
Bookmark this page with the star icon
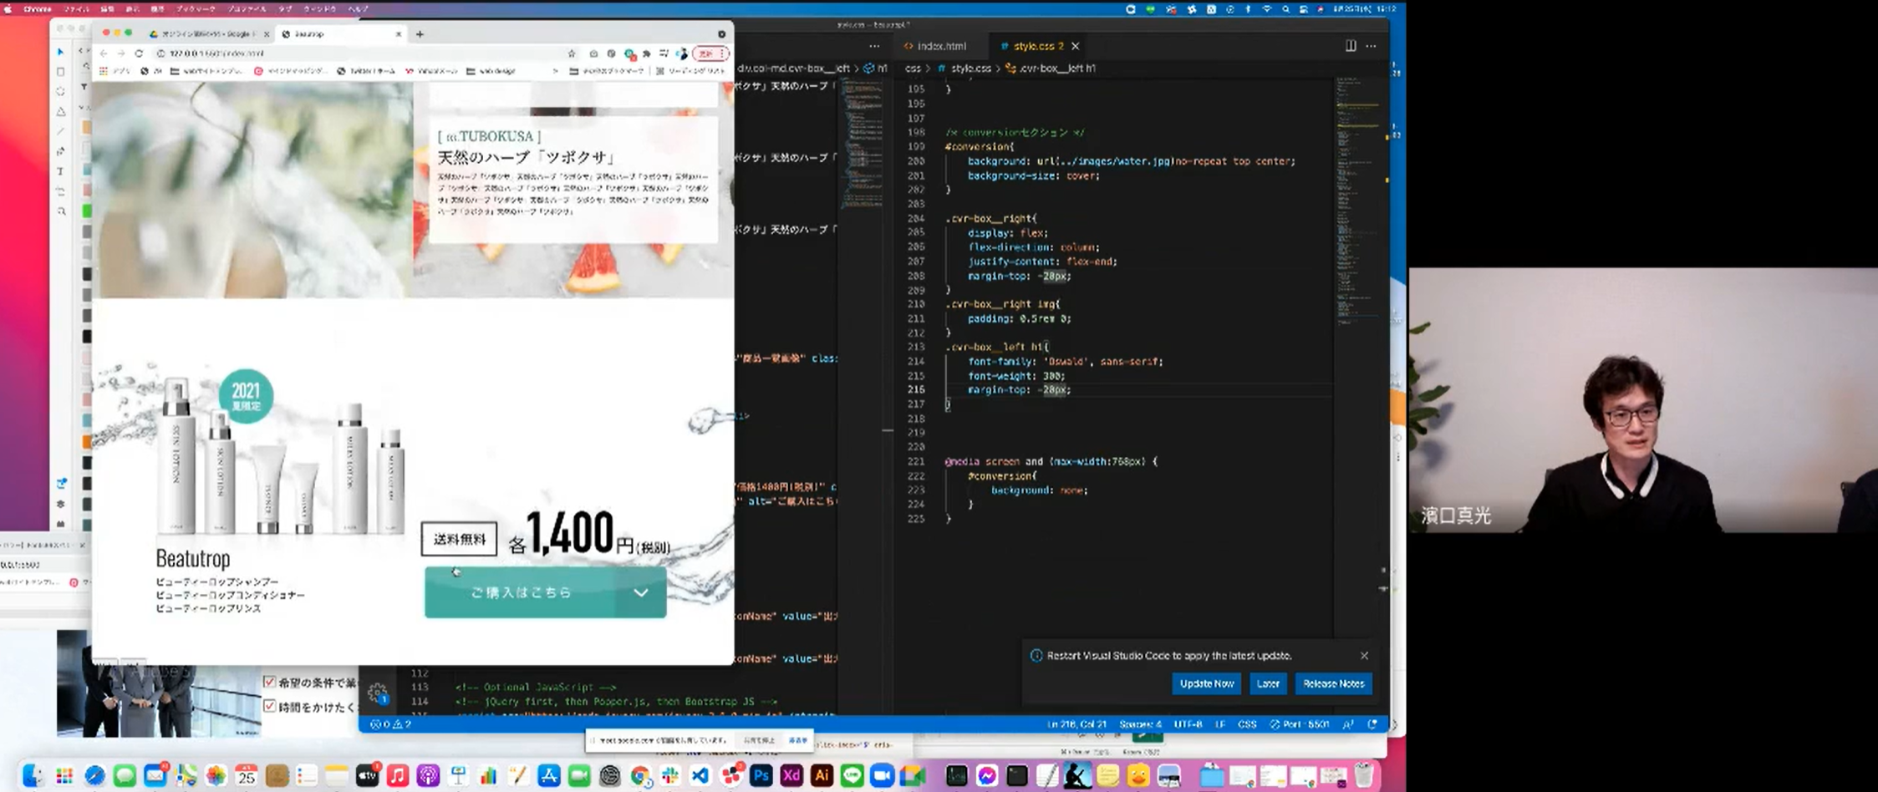point(572,53)
